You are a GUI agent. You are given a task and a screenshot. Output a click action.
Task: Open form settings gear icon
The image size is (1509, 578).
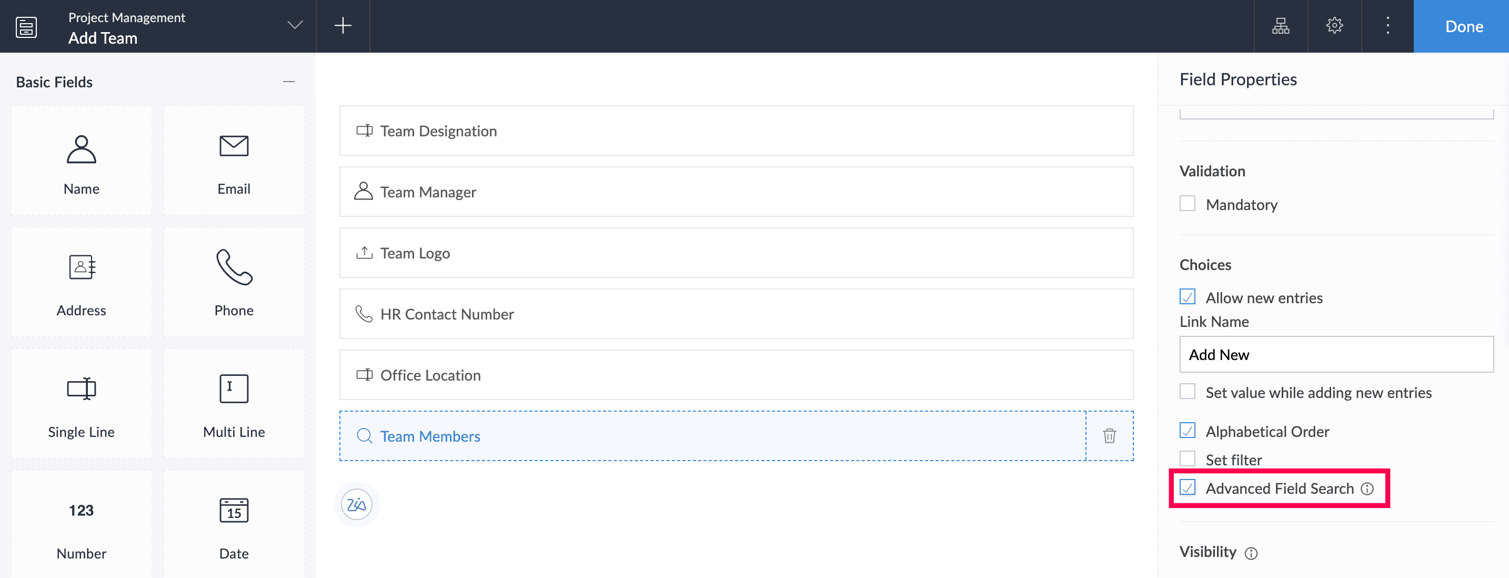[1334, 26]
